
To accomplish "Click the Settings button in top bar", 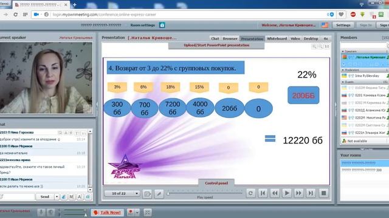I will tap(343, 25).
